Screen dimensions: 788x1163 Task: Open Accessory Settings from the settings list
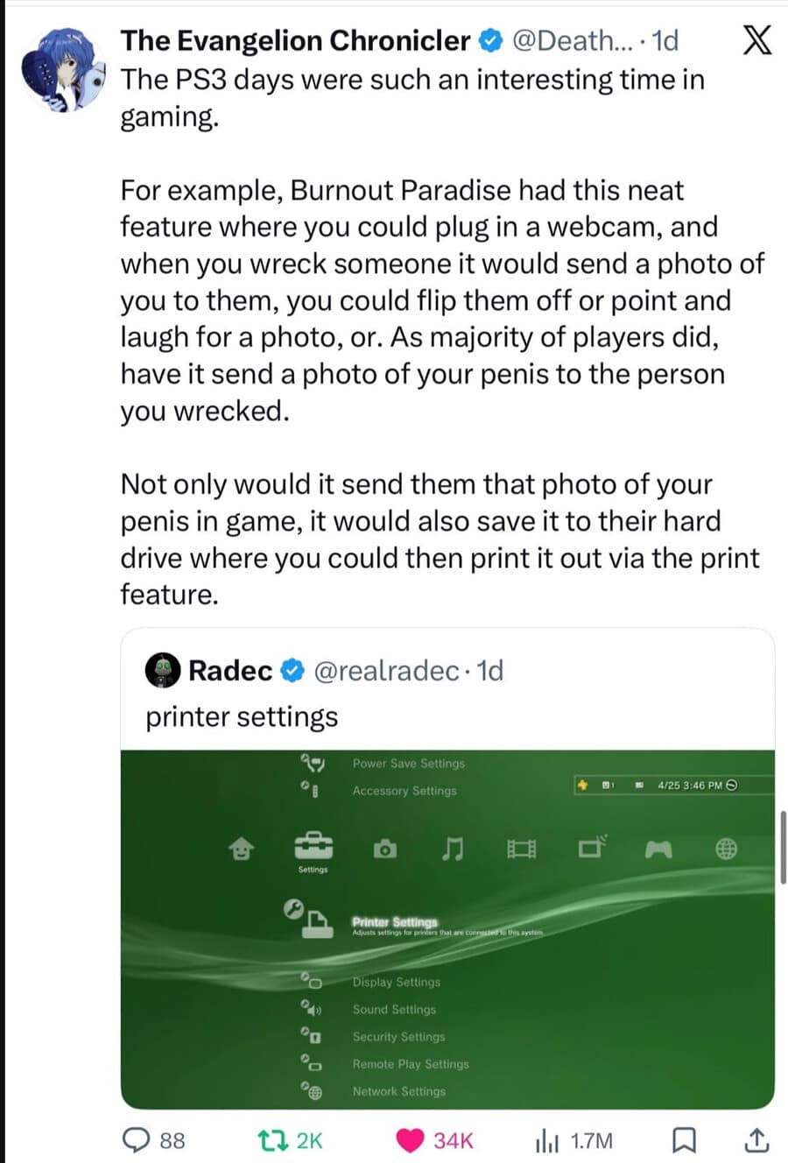403,790
